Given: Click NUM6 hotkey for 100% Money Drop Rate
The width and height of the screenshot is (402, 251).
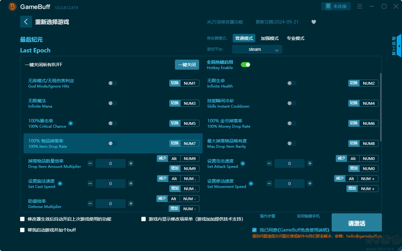Looking at the screenshot, I should (x=369, y=123).
